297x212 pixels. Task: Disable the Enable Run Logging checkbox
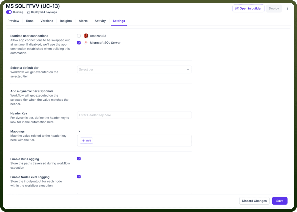click(x=79, y=159)
